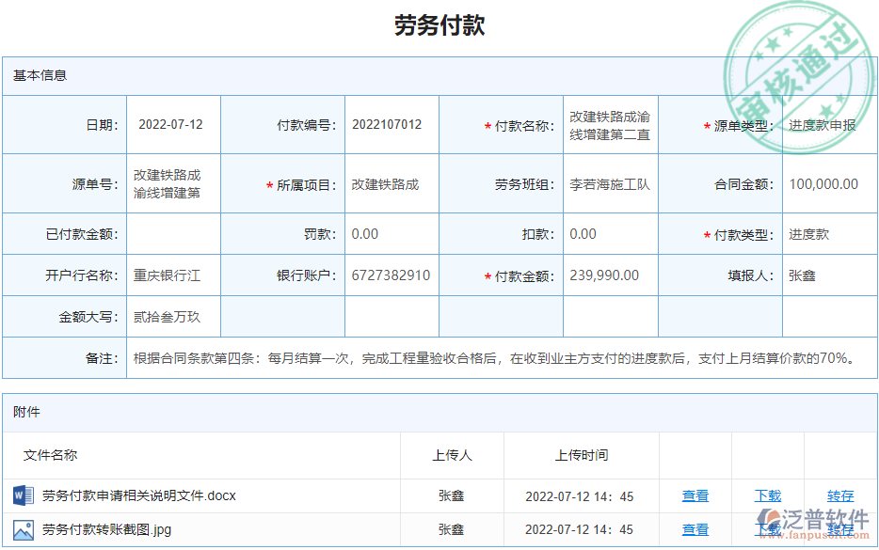Click the 日期 field showing 2022-07-12
The height and width of the screenshot is (550, 879).
click(x=172, y=124)
